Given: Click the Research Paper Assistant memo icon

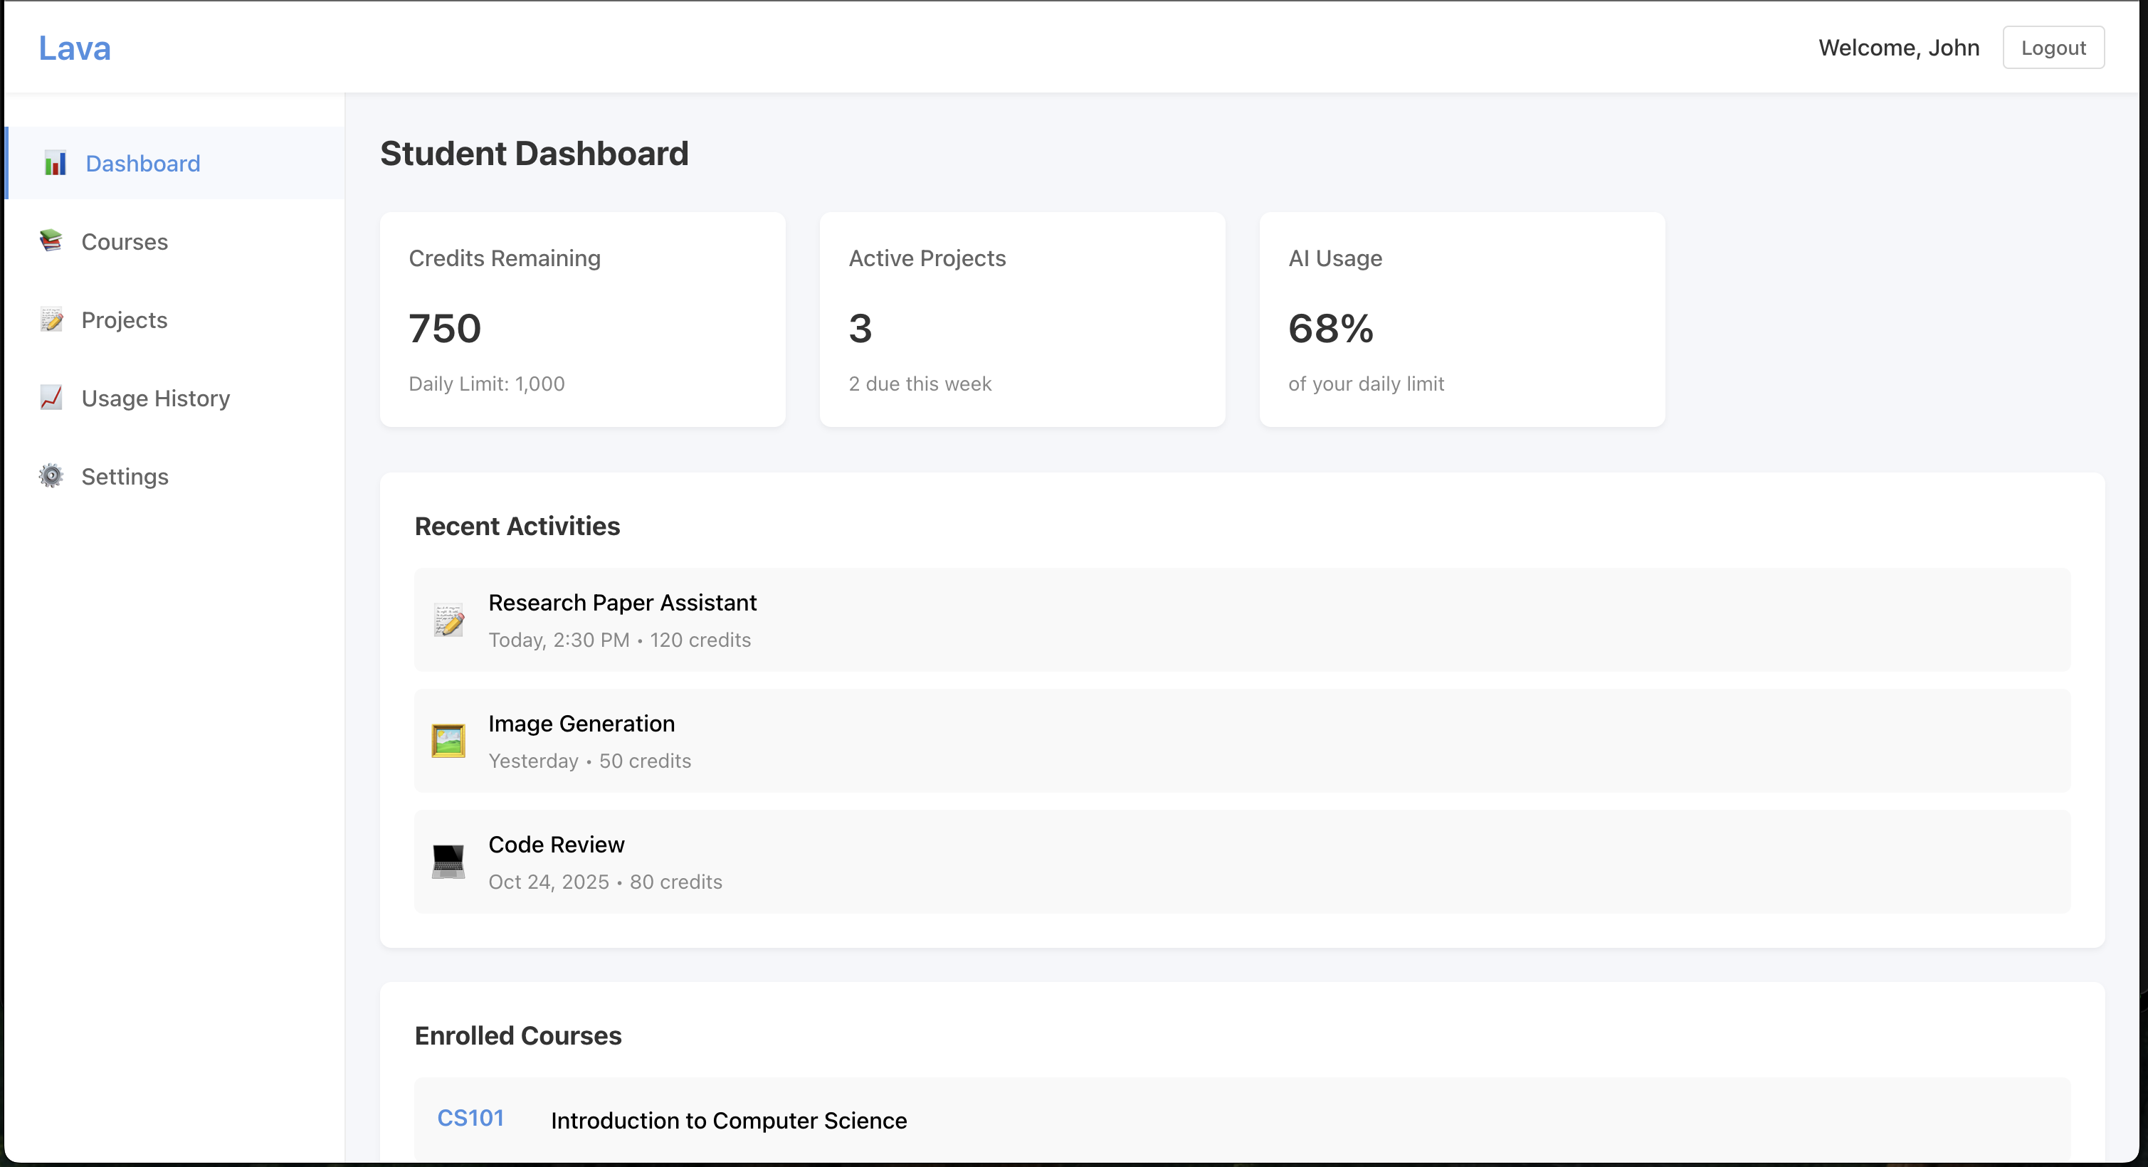Looking at the screenshot, I should 448,621.
